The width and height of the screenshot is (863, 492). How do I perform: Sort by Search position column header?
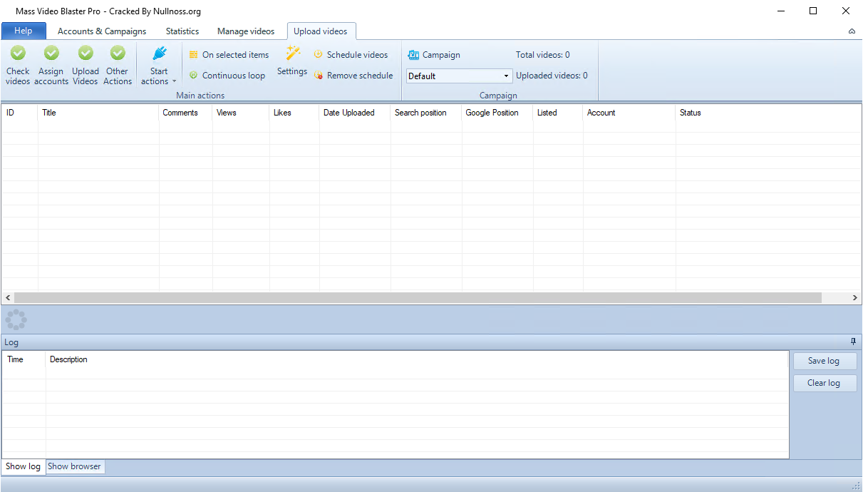tap(426, 113)
